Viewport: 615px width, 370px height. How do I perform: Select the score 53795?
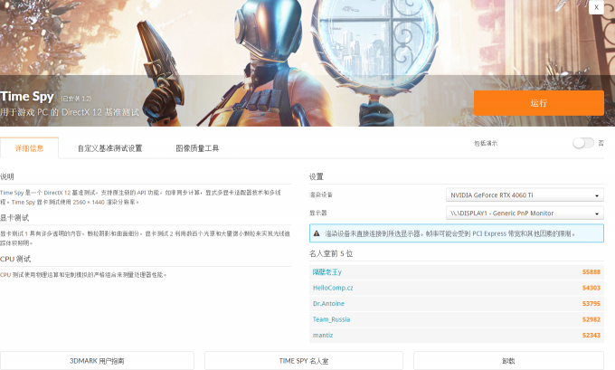pyautogui.click(x=591, y=303)
